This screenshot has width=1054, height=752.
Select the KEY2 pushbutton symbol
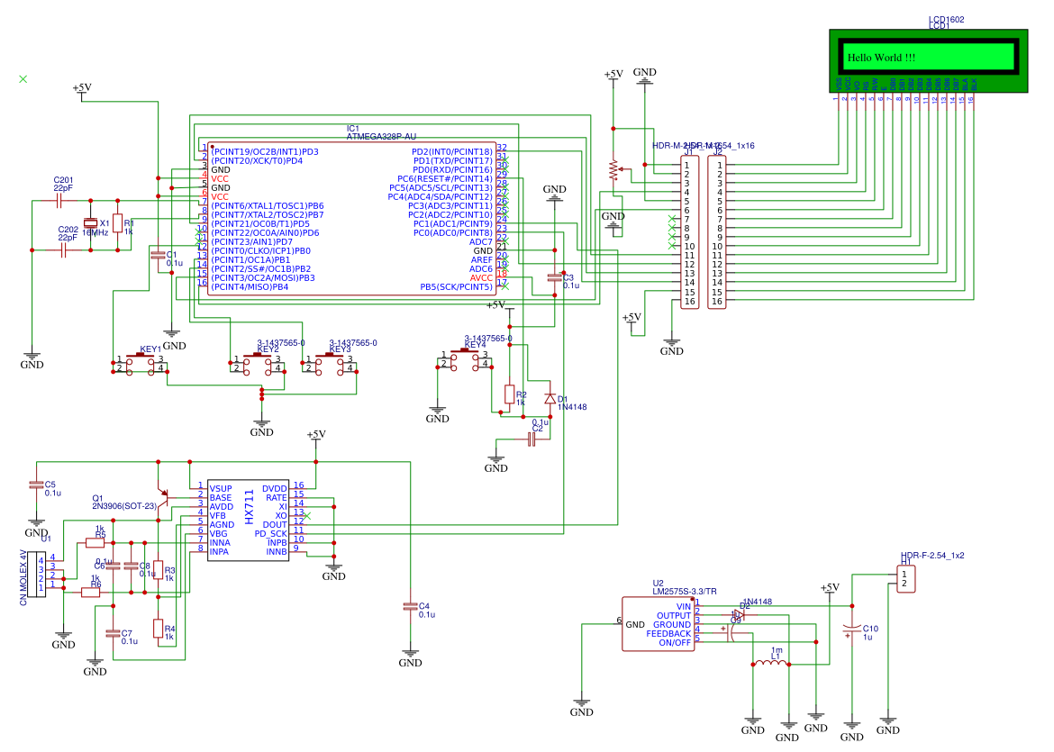tap(257, 364)
